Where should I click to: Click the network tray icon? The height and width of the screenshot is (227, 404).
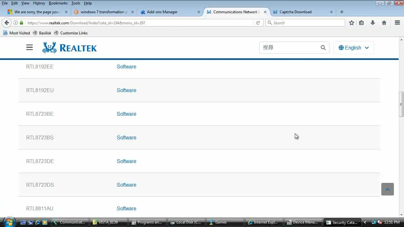pos(374,222)
